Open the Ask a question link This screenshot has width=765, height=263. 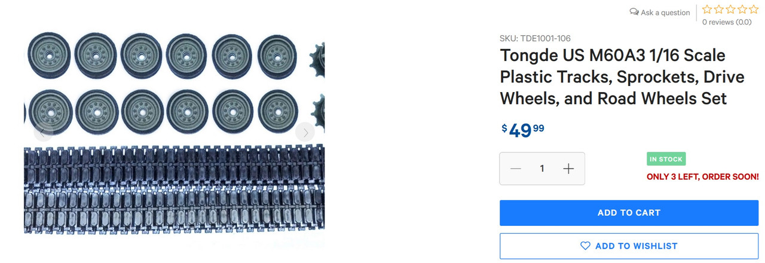pos(665,13)
